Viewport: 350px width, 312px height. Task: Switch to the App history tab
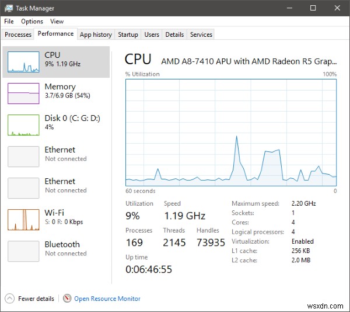(x=96, y=34)
